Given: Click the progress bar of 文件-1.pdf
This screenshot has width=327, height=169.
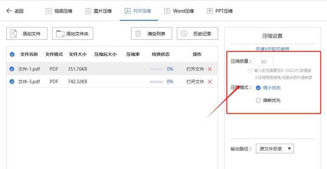Looking at the screenshot, I should coord(156,69).
